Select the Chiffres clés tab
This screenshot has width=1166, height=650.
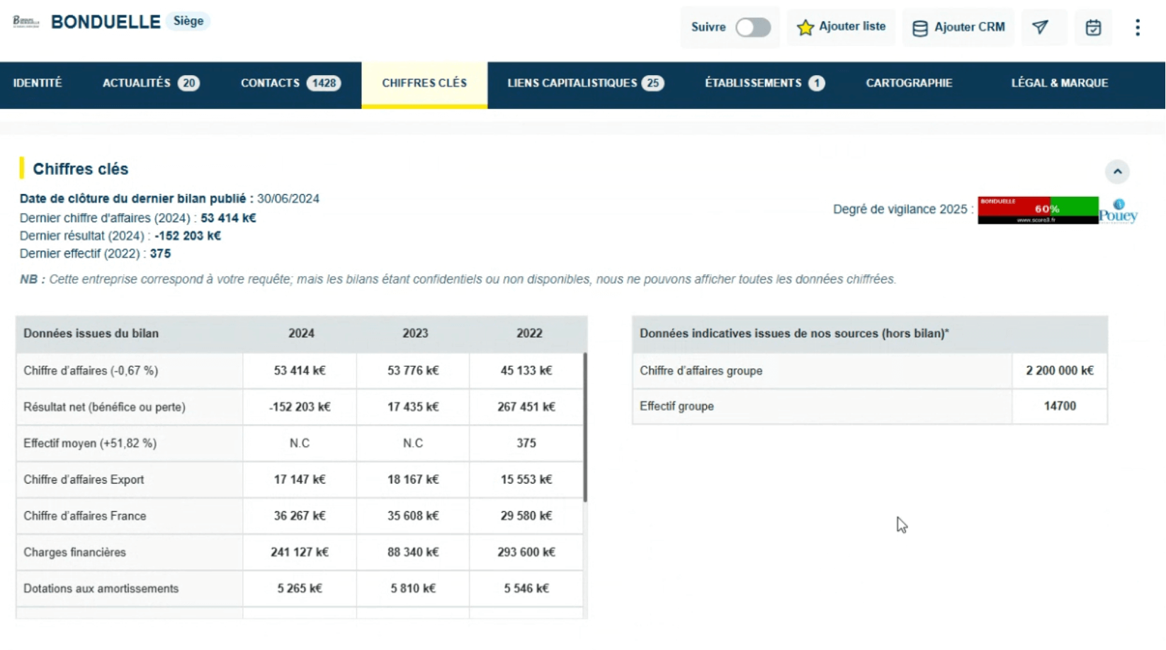tap(424, 84)
